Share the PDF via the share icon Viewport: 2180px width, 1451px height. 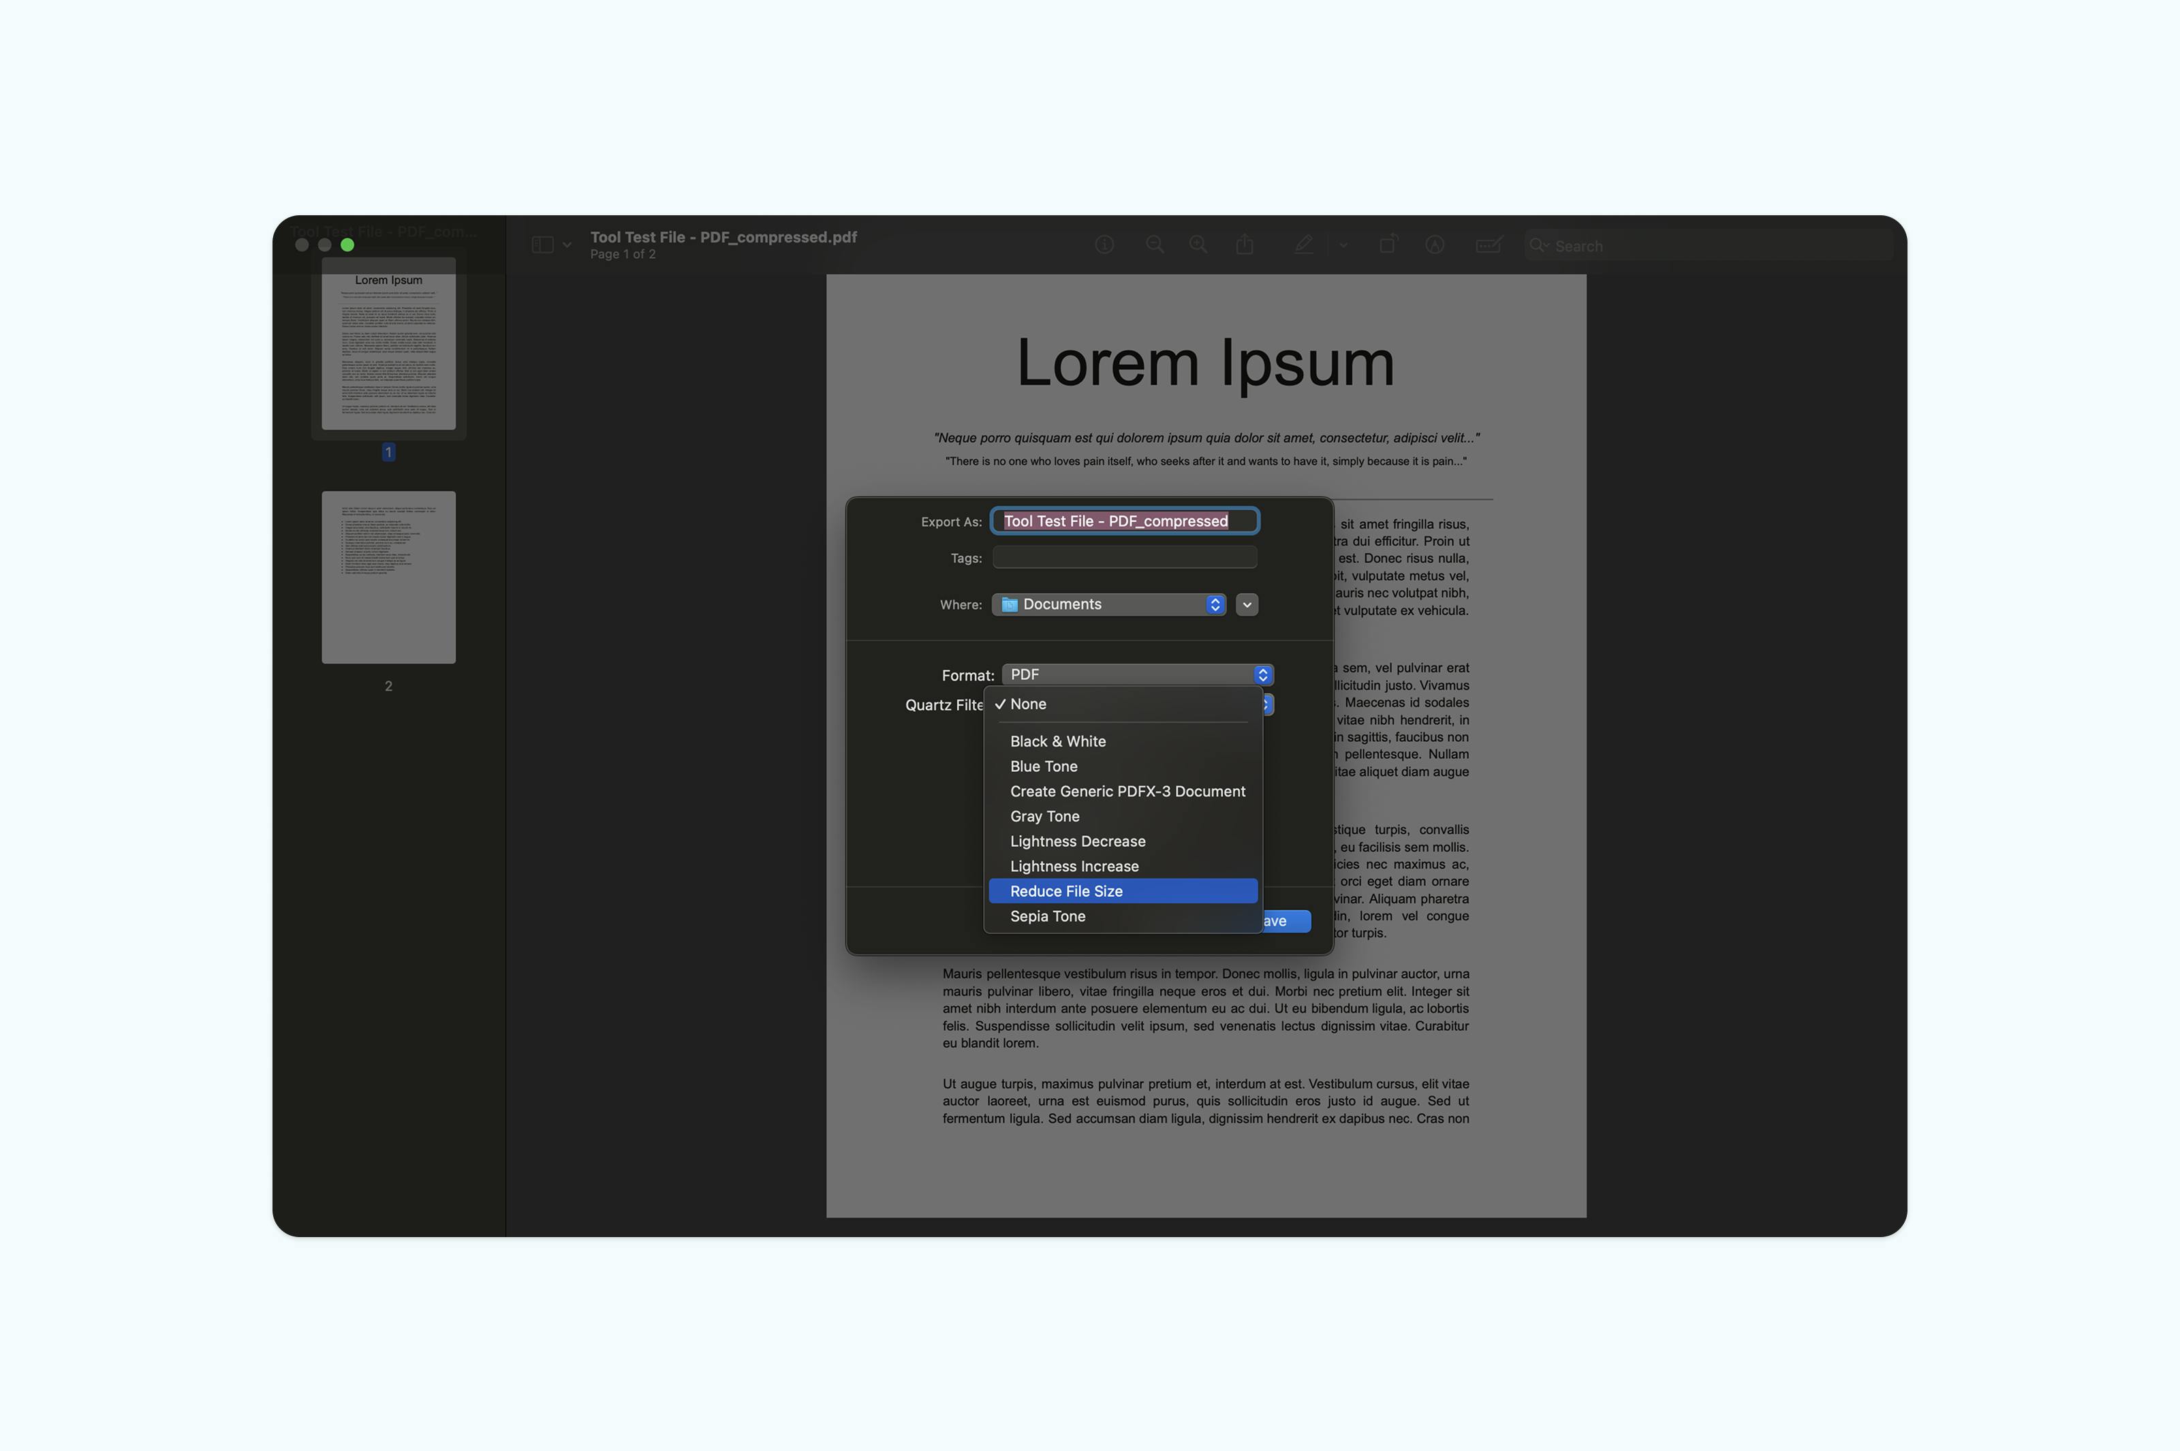(1245, 245)
